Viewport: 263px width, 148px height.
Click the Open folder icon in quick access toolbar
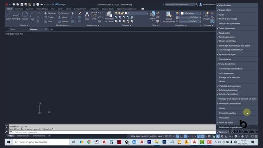pos(18,5)
